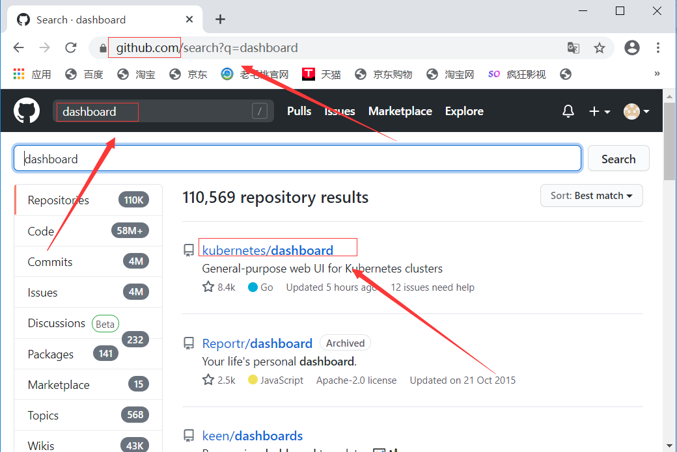Click the 天猫 bookmark icon

(308, 73)
